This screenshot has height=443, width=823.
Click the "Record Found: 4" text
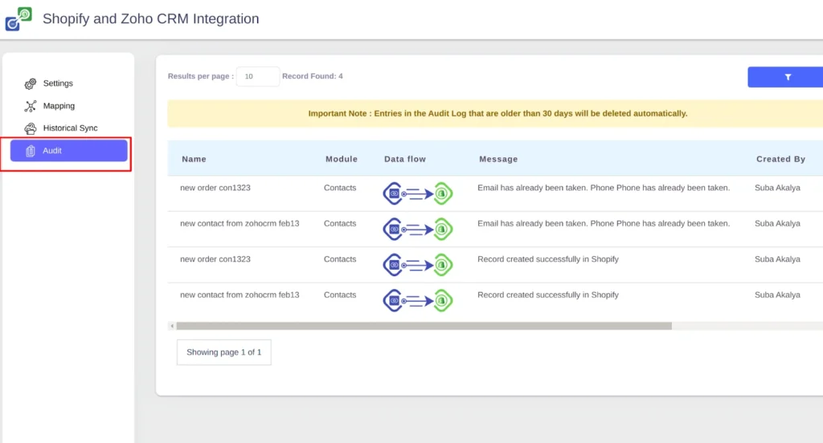[x=313, y=76]
